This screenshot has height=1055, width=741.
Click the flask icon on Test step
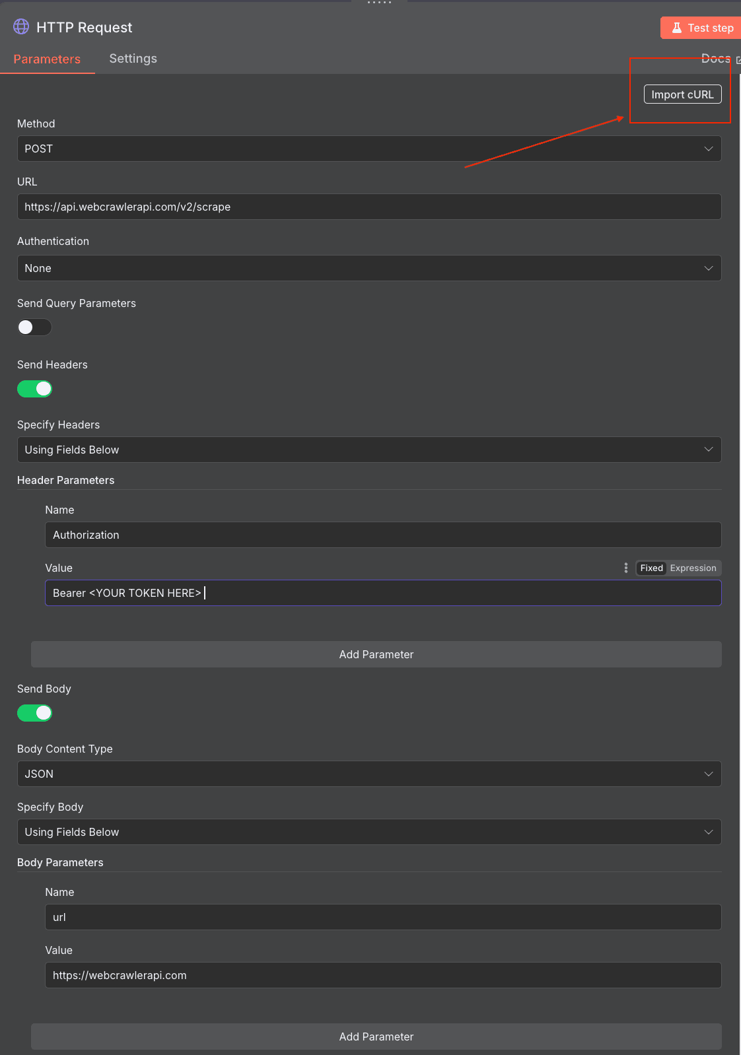point(676,28)
